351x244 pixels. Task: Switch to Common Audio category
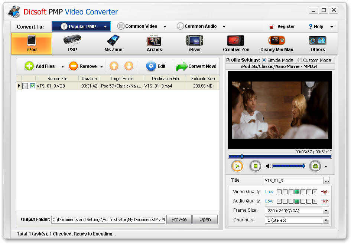coord(201,26)
